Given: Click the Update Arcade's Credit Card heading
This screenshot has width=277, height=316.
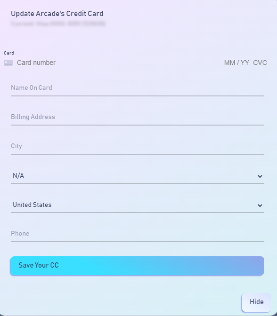Looking at the screenshot, I should [57, 14].
